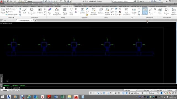Open the Flow calculation tool
The height and width of the screenshot is (99, 177).
point(160,11)
